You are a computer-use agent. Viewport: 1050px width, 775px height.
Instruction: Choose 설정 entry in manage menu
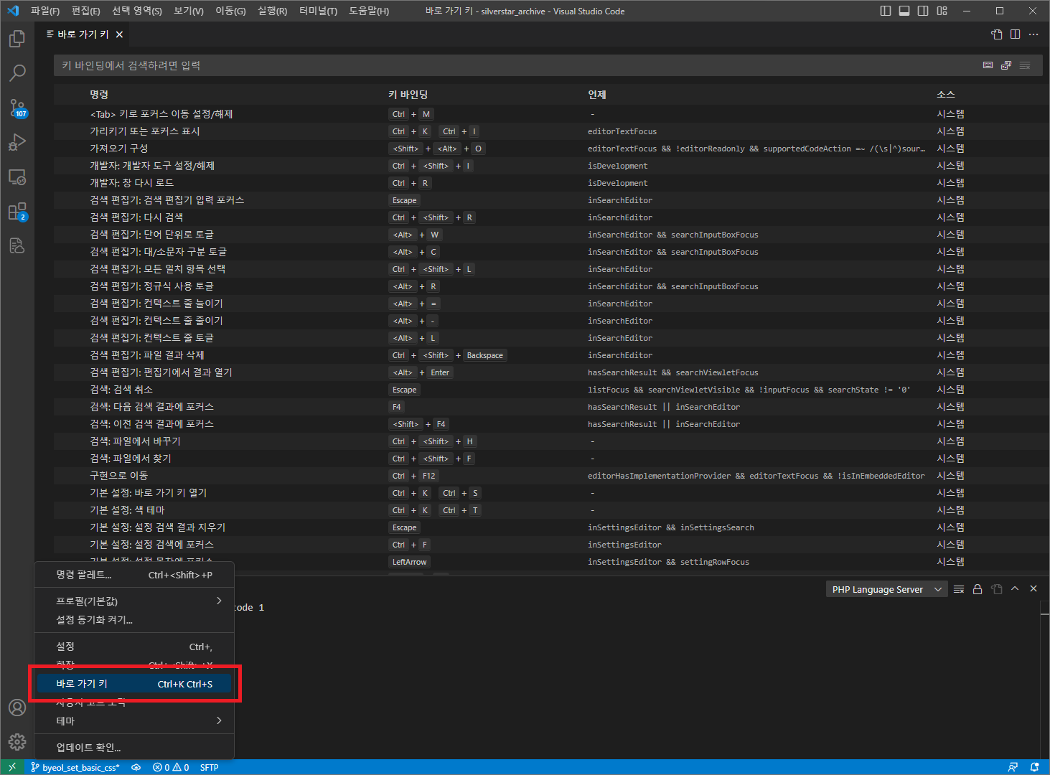(134, 647)
